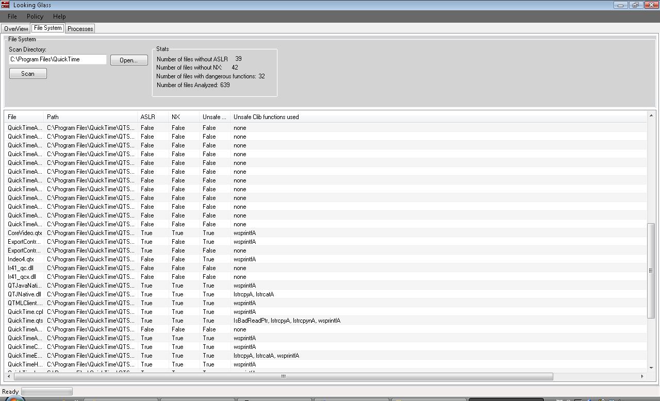Click the Open... button to browse directories
The width and height of the screenshot is (660, 401).
click(128, 60)
